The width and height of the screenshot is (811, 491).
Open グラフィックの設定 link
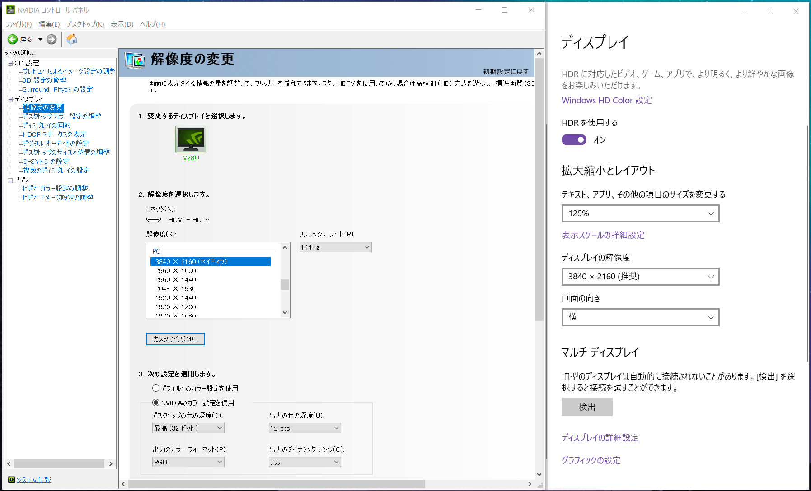[591, 460]
